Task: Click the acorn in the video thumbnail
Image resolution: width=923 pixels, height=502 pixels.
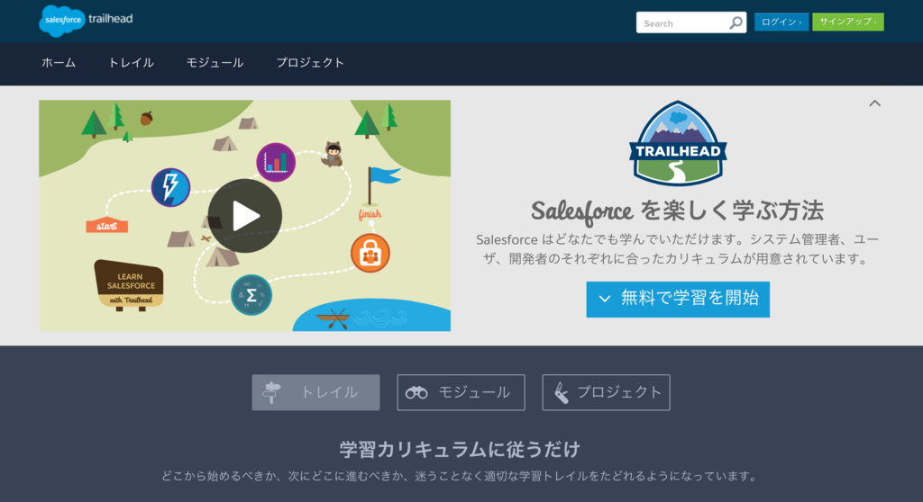Action: coord(147,118)
